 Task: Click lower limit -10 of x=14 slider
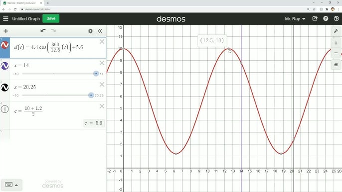[15, 74]
